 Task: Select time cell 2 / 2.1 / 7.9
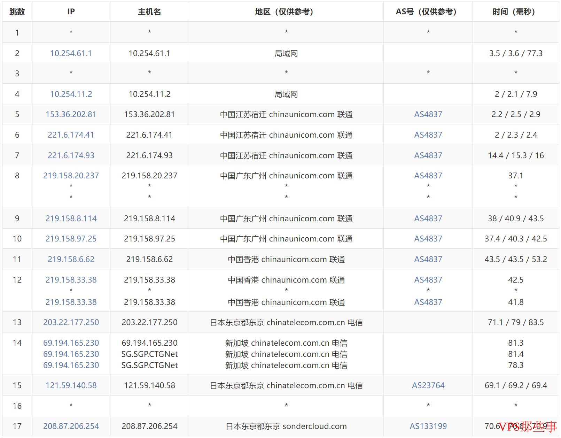516,94
